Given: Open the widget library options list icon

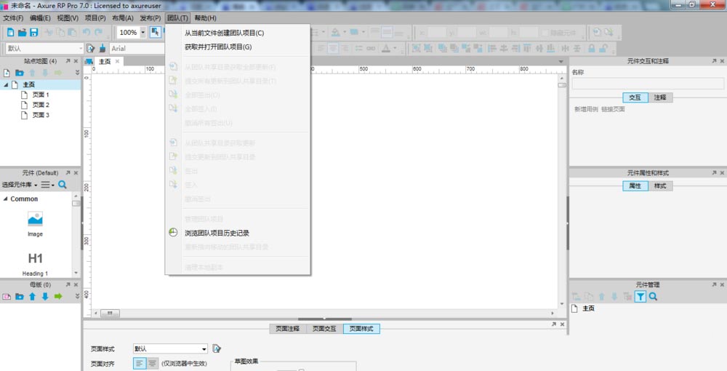Looking at the screenshot, I should point(47,185).
